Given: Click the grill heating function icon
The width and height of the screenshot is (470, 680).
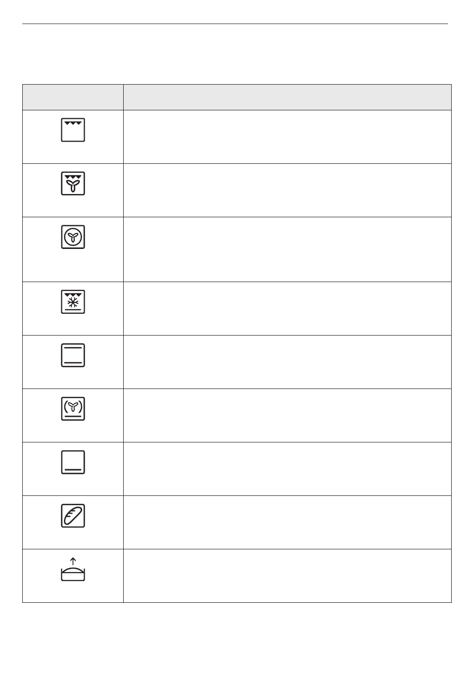Looking at the screenshot, I should tap(73, 130).
